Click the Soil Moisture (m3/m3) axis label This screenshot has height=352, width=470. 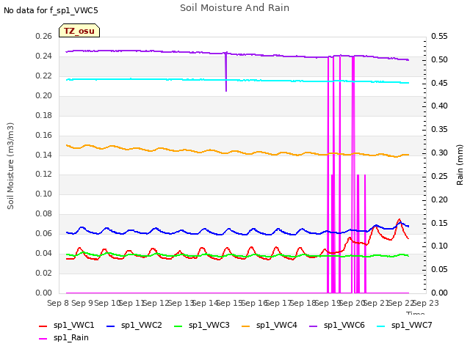tap(10, 166)
